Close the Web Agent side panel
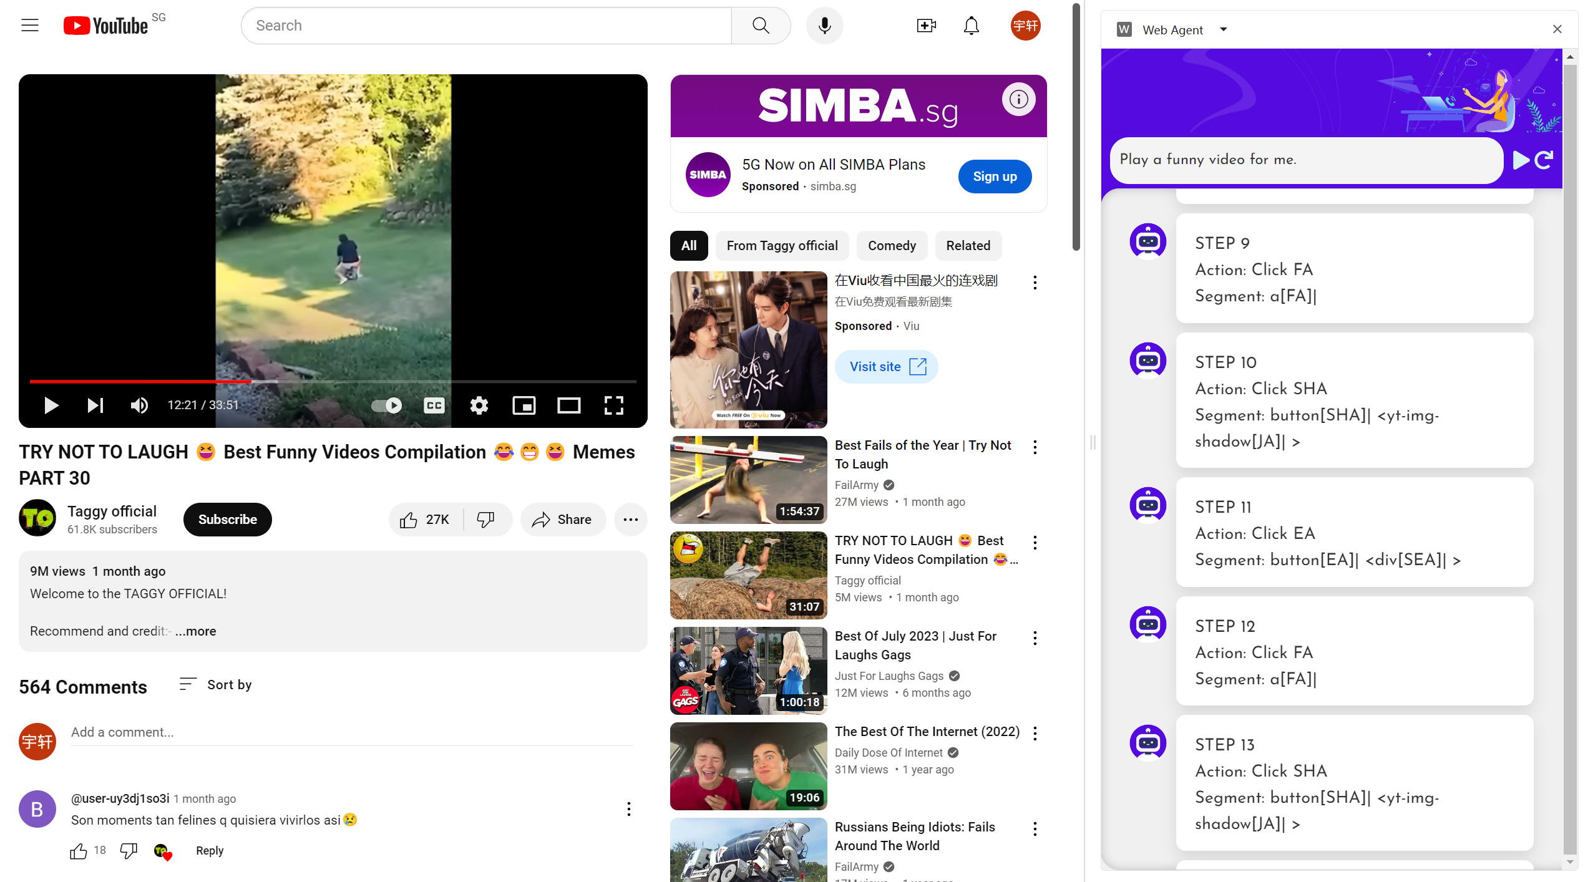 click(1557, 29)
